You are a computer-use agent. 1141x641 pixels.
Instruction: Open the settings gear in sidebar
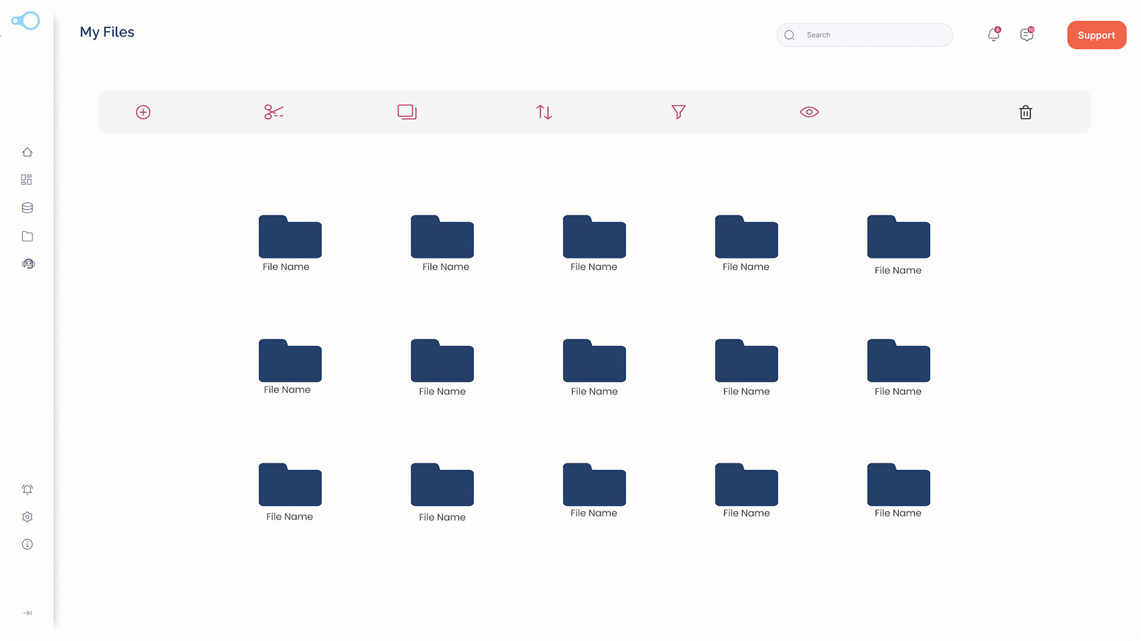click(27, 517)
